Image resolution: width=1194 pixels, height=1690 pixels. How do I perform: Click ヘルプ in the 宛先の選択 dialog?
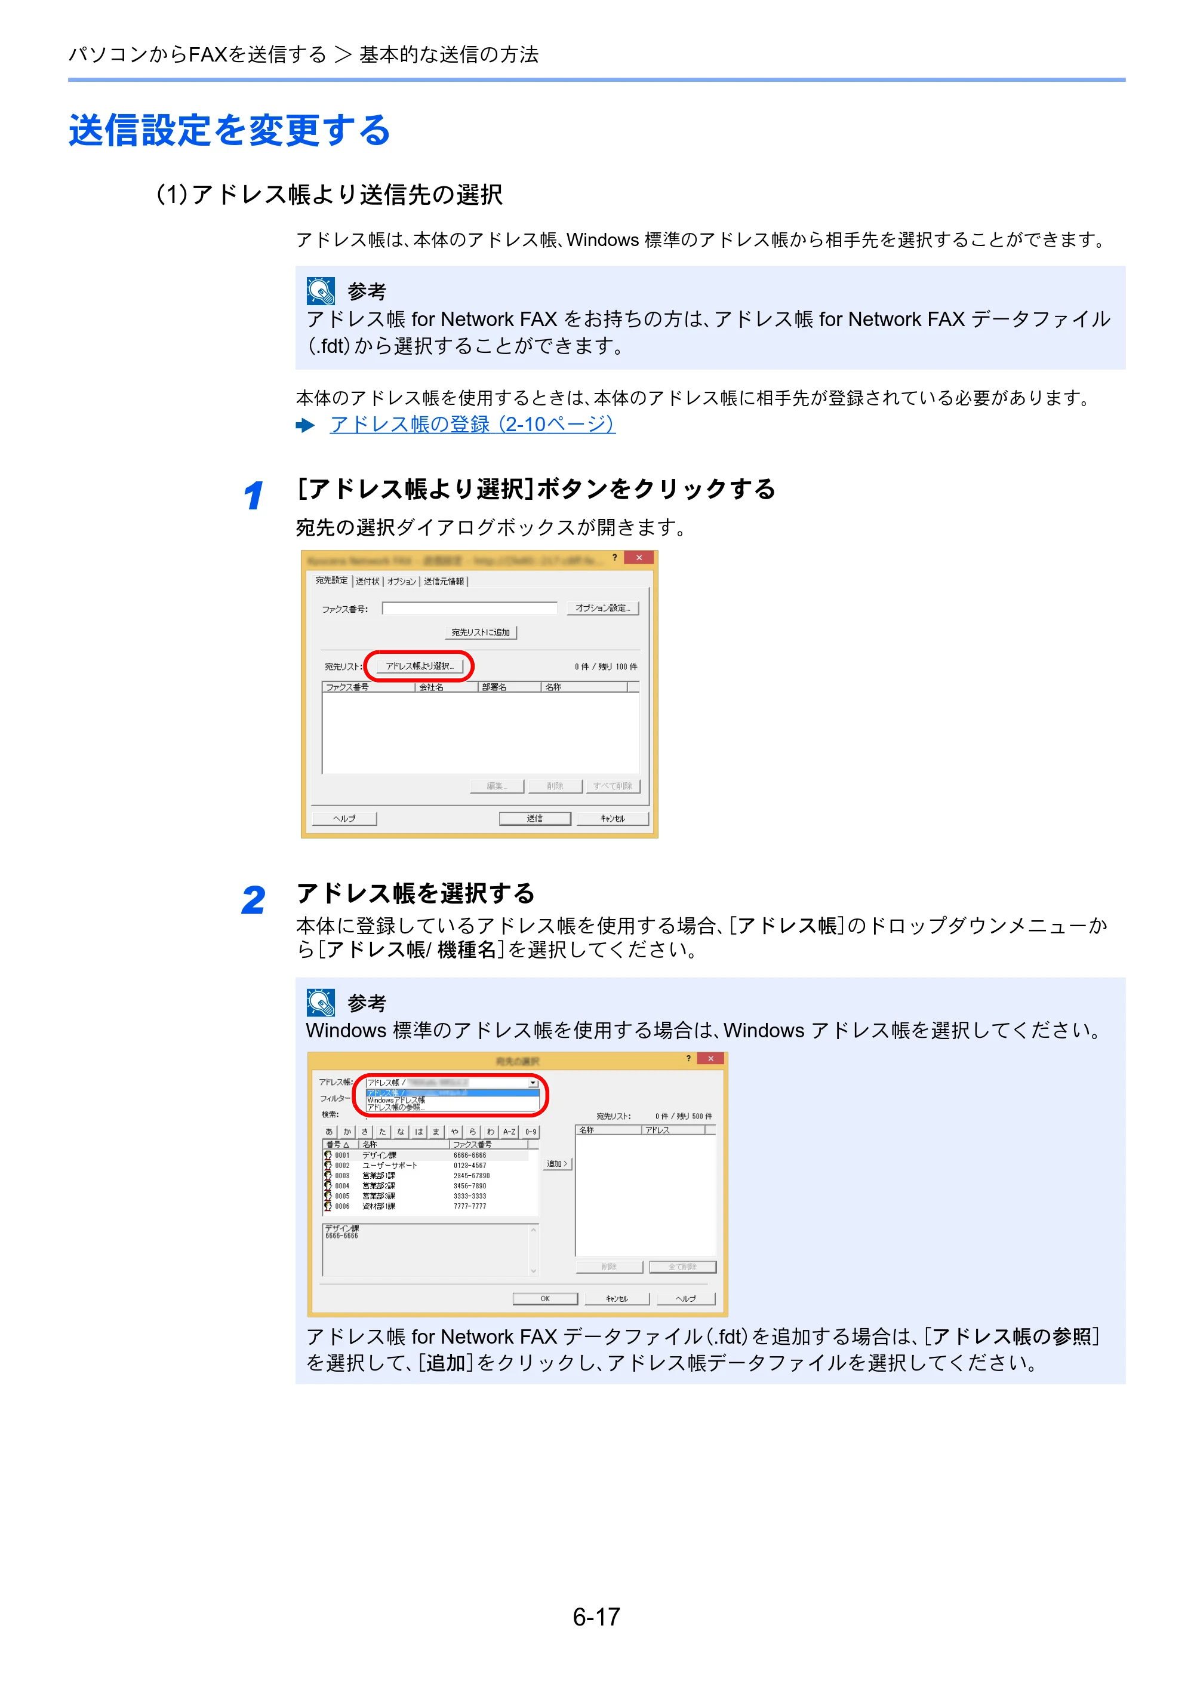(x=685, y=1299)
